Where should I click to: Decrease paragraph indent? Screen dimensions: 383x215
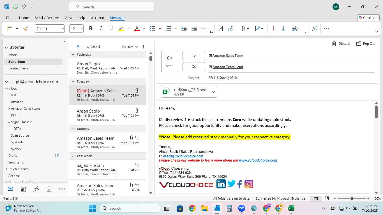point(184,29)
